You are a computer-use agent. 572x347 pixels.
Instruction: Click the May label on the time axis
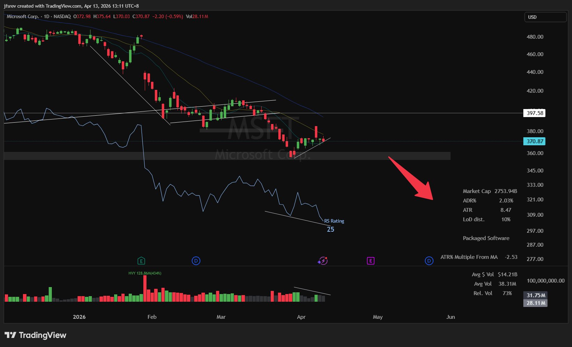point(378,317)
